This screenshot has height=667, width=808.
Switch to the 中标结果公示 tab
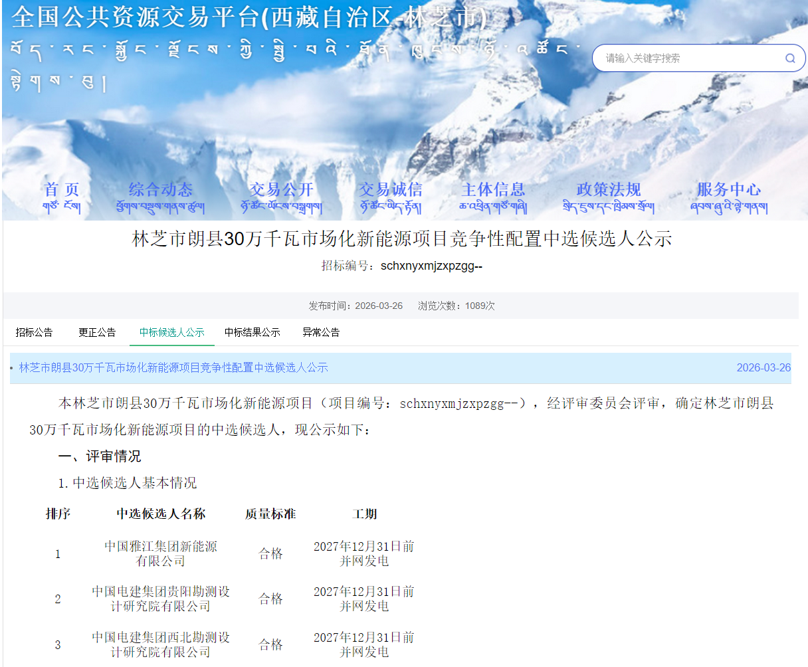(x=252, y=332)
